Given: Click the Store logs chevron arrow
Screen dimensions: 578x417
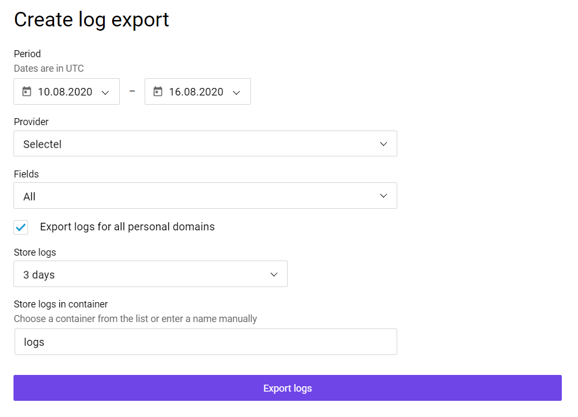Looking at the screenshot, I should click(x=274, y=275).
